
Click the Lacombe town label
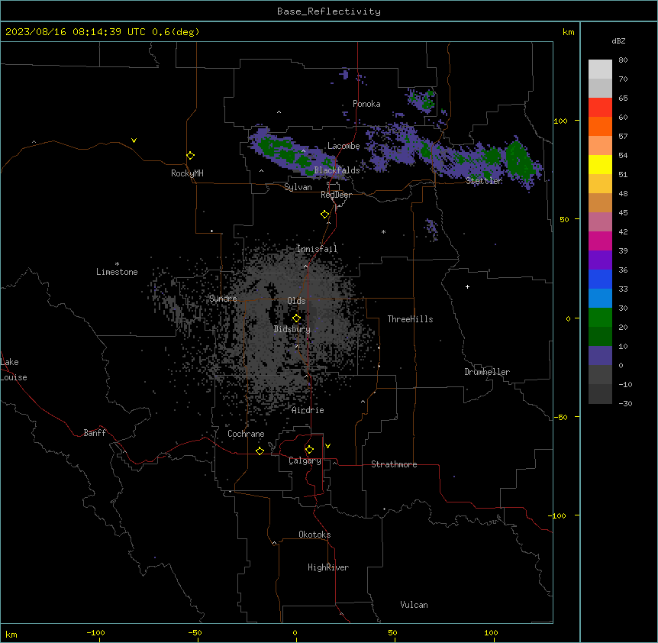[344, 146]
